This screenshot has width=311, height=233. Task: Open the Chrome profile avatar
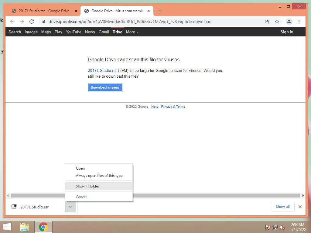pos(289,22)
